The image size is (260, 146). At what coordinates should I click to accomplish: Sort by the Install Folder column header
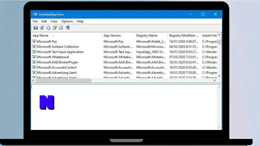[x=209, y=35]
